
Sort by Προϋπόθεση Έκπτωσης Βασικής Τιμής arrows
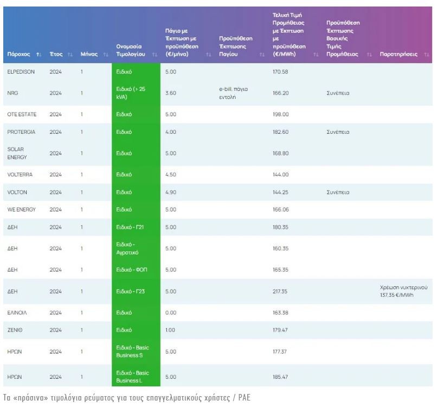[369, 55]
